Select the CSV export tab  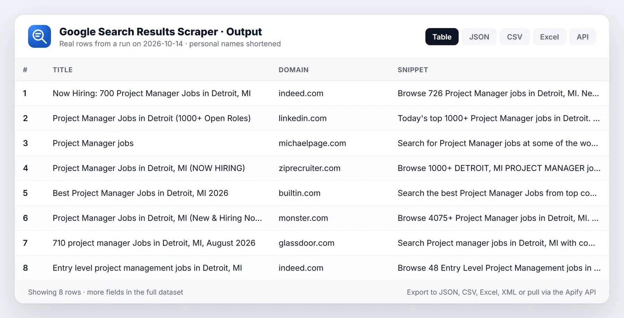tap(514, 37)
